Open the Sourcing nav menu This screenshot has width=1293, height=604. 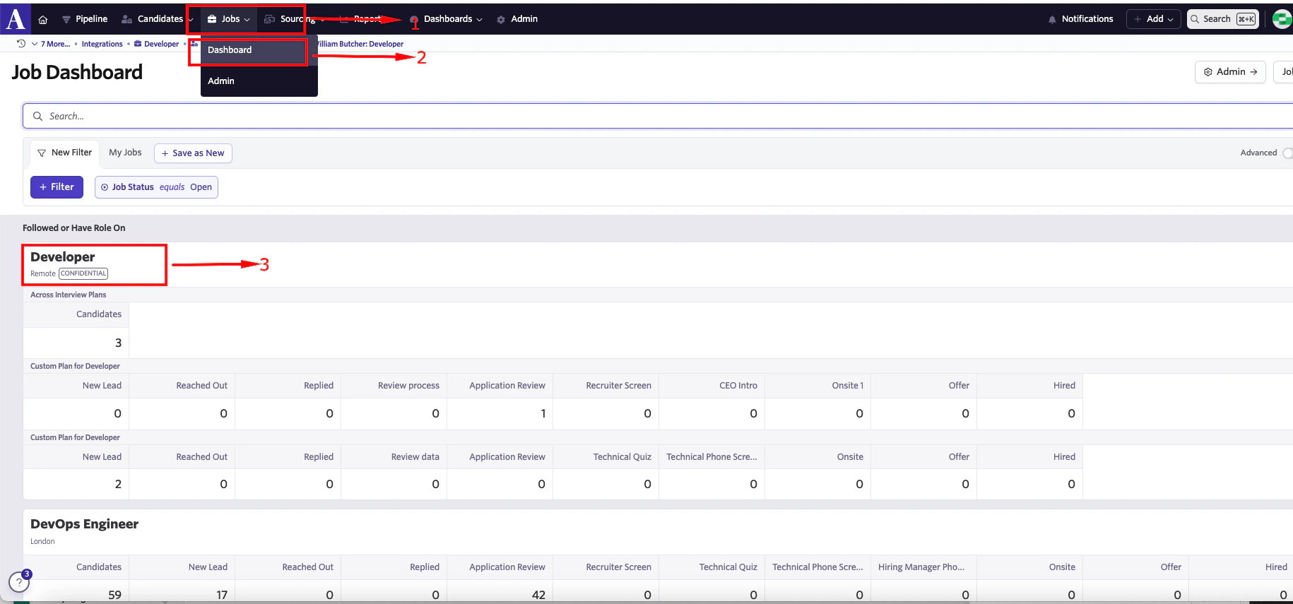point(294,19)
